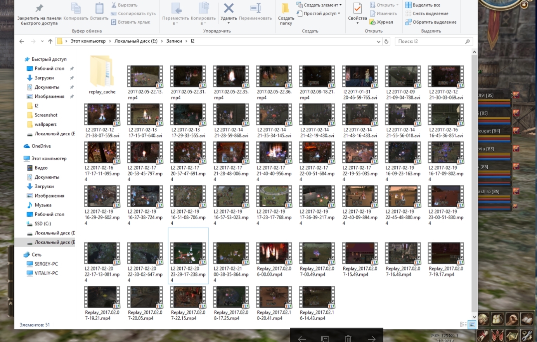Viewport: 537px width, 342px height.
Task: Select video l2 2017-01-31 20-46-59-765.avi
Action: click(360, 83)
